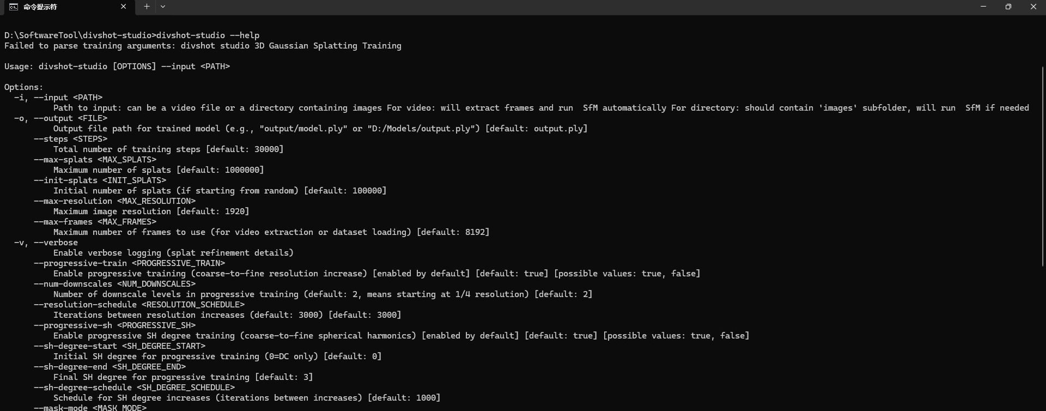Image resolution: width=1046 pixels, height=411 pixels.
Task: Click the typed command divshot-studio --help
Action: (x=208, y=35)
